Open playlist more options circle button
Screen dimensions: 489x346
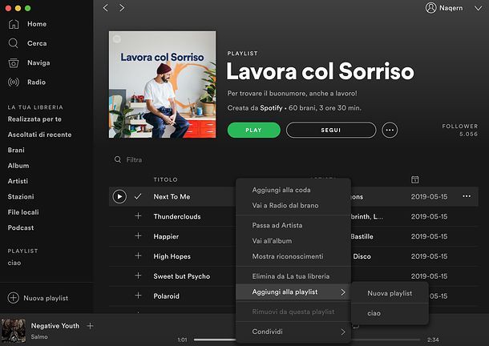pos(390,130)
